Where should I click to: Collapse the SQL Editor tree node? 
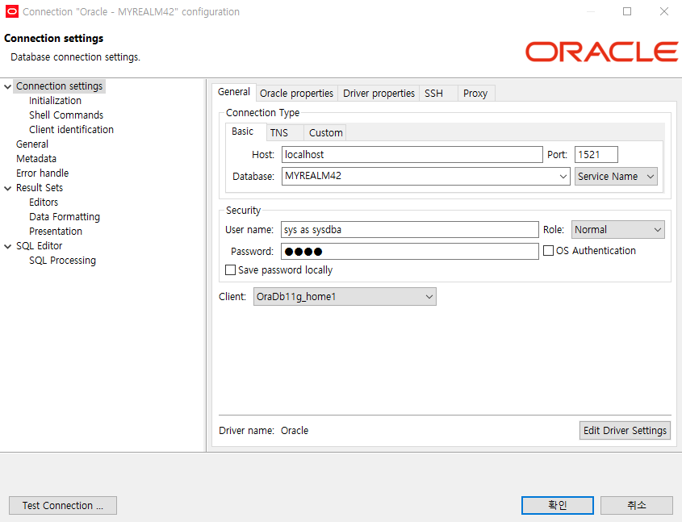click(x=7, y=246)
